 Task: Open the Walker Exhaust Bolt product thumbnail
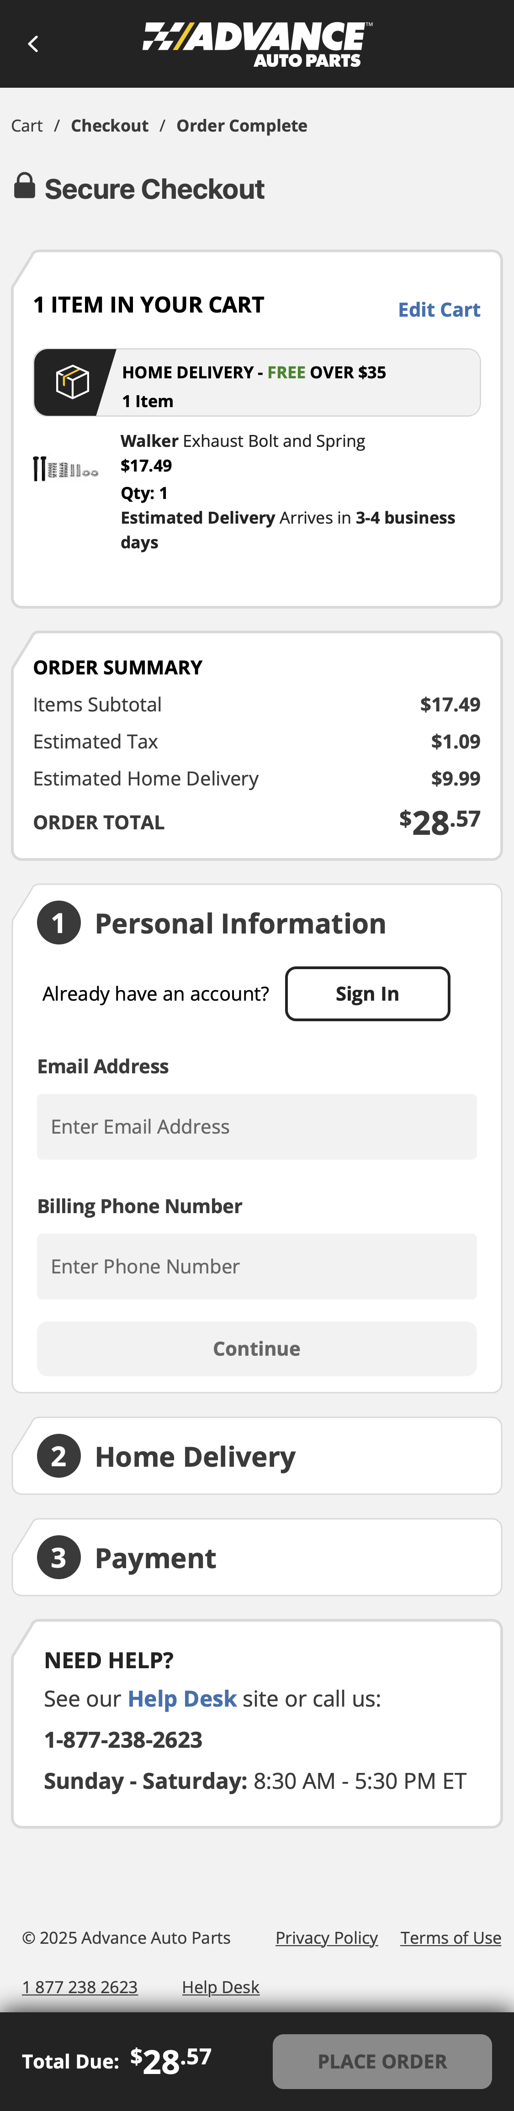tap(66, 469)
